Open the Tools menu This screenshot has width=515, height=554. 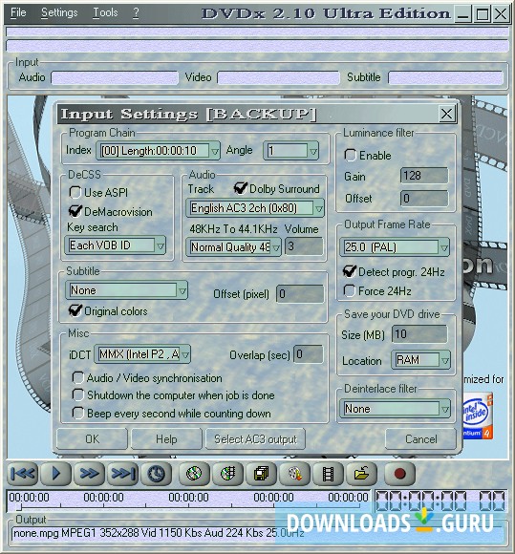105,13
